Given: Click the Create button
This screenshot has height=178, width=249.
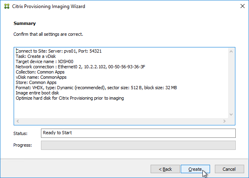Looking at the screenshot, I should 195,169.
